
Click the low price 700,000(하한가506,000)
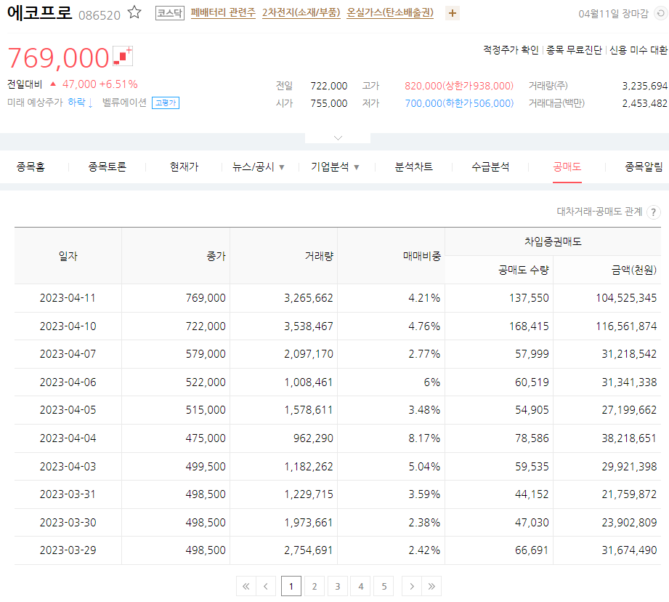tap(459, 103)
